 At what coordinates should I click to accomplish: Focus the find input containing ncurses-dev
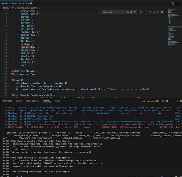(114, 12)
